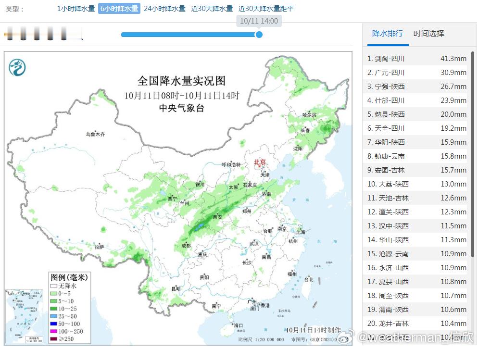Click the 武汉 label on the map
478x349 pixels.
pyautogui.click(x=254, y=244)
